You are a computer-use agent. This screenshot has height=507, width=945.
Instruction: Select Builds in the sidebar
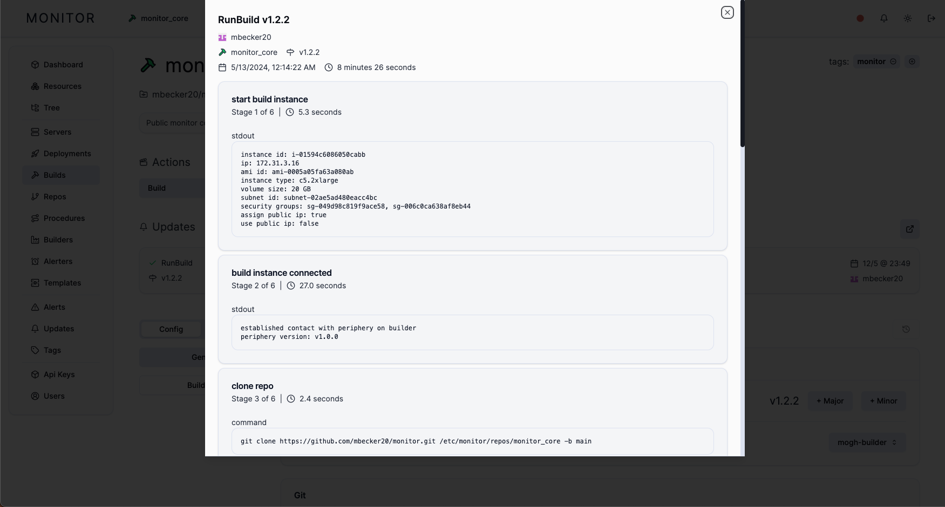pos(61,175)
